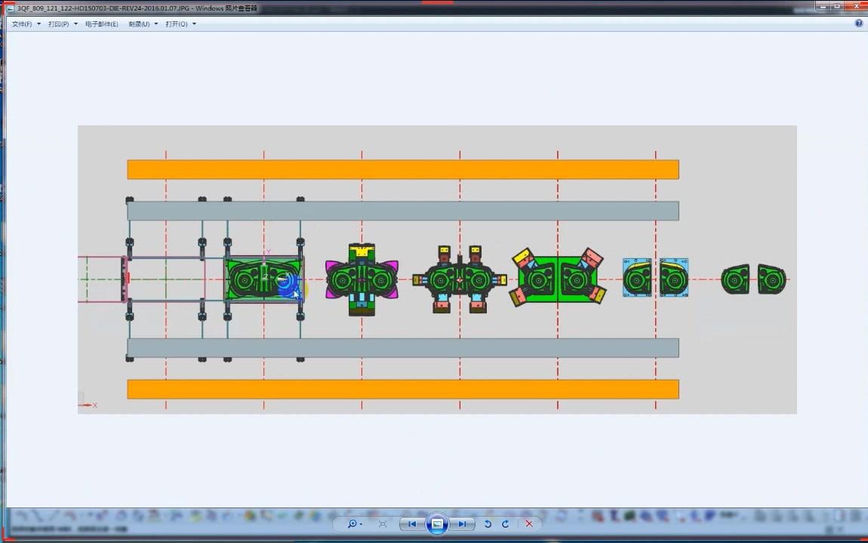The height and width of the screenshot is (543, 868).
Task: Click the 电子邮件(E) menu item
Action: tap(102, 24)
